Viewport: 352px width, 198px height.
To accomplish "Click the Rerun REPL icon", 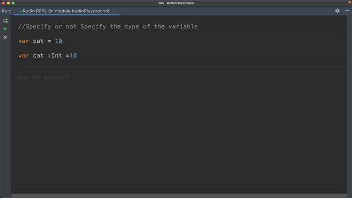I will coord(5,21).
